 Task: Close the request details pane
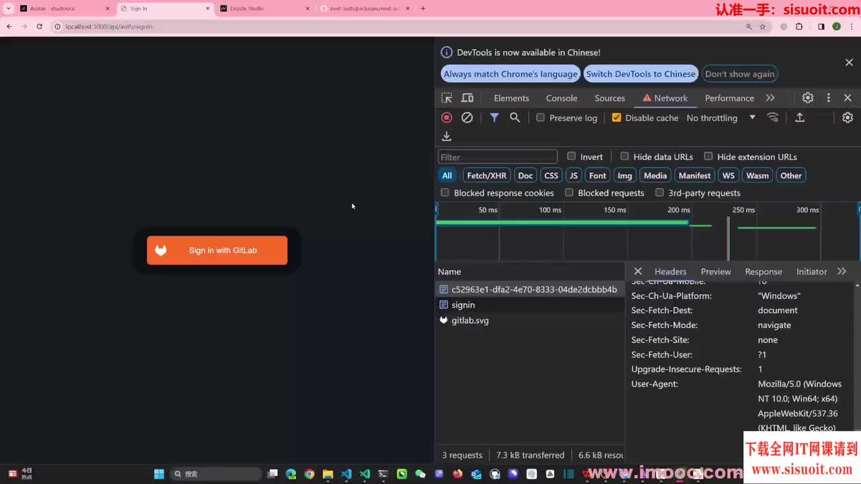[638, 272]
